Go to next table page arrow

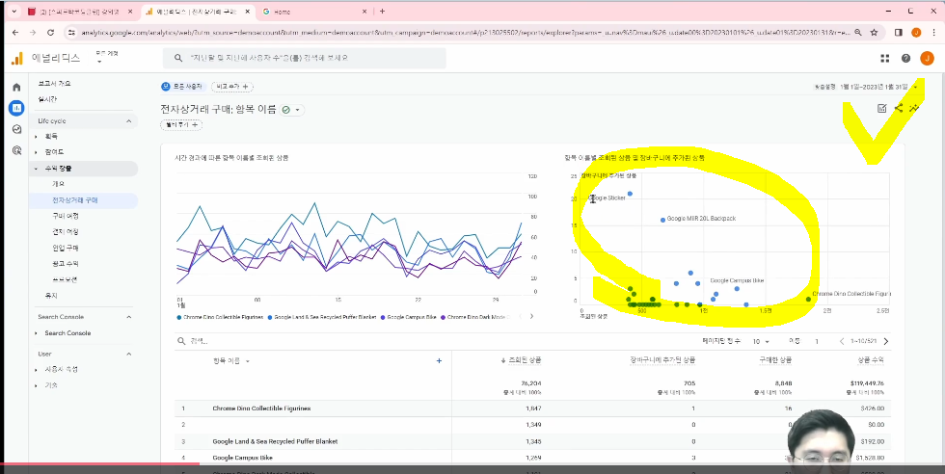click(x=886, y=341)
